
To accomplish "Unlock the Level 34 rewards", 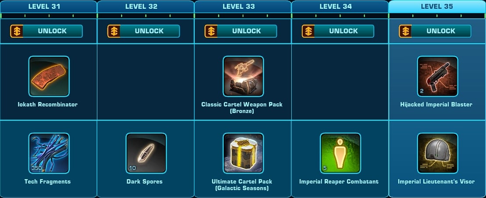I will click(x=338, y=31).
